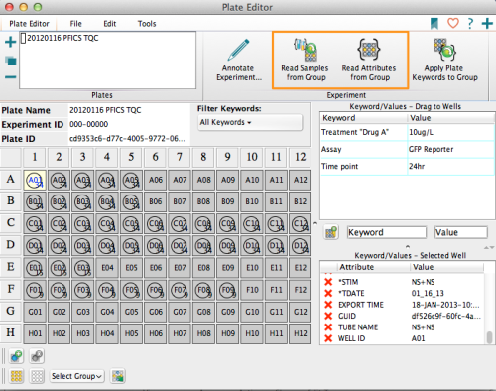Click the plate image icon beside Select Group

point(118,376)
